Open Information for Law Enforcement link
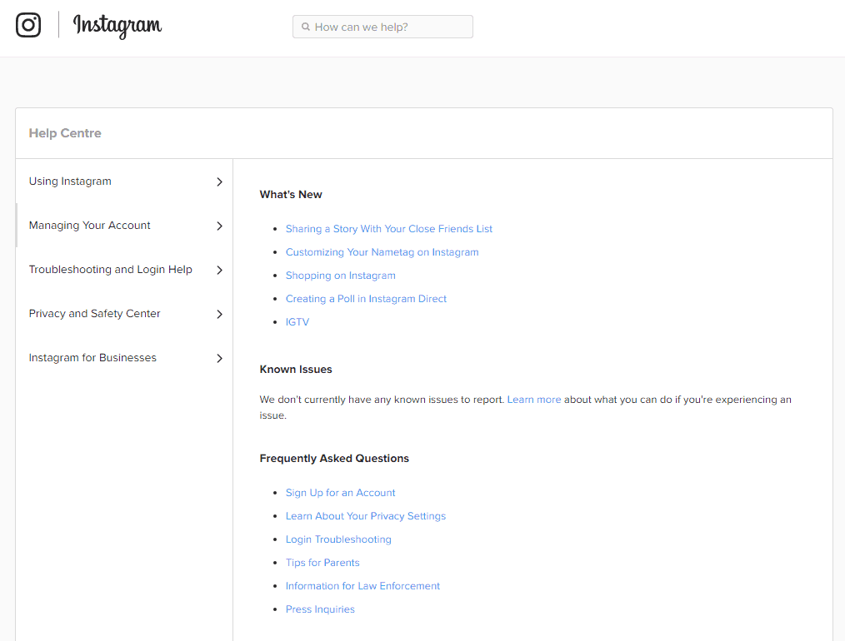 (362, 585)
